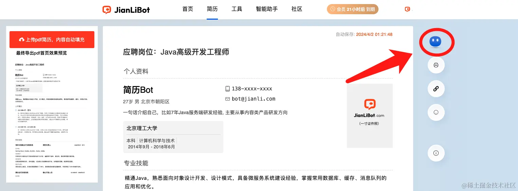Click the 计算机科学与技术 major field
Image resolution: width=518 pixels, height=191 pixels.
[157, 141]
